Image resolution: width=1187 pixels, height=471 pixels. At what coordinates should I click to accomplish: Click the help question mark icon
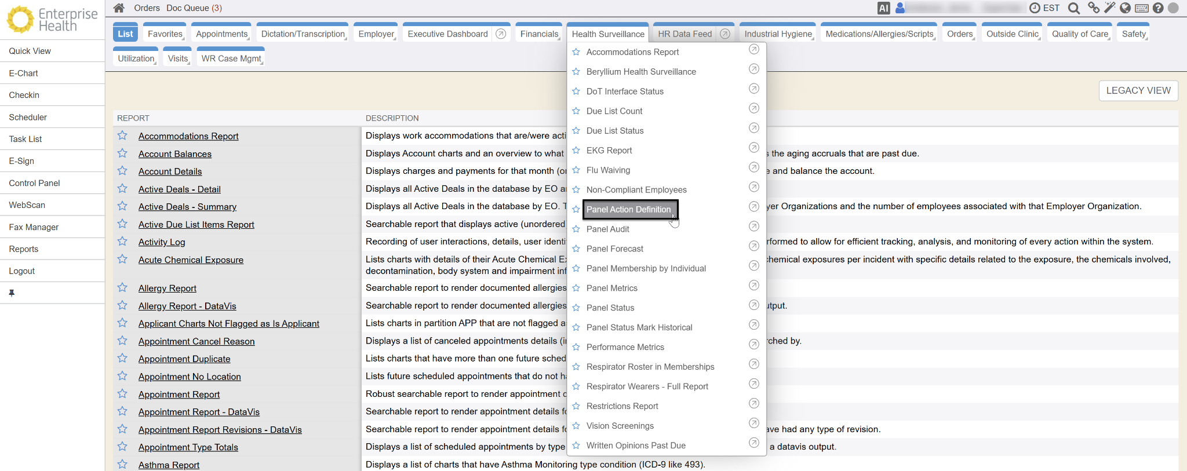(1158, 8)
